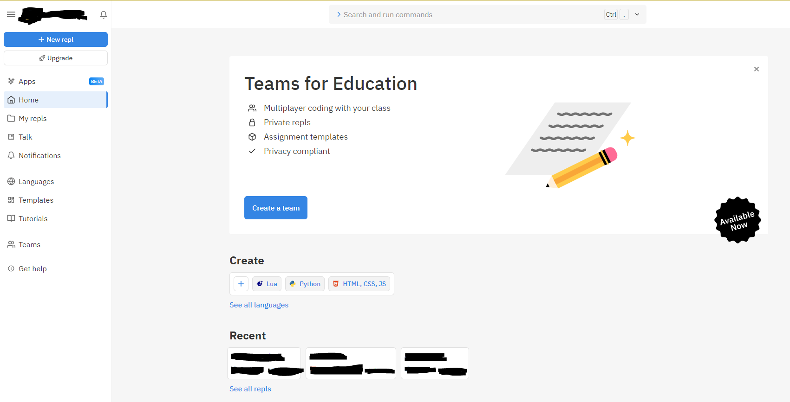Click the Talk list icon

coord(11,137)
